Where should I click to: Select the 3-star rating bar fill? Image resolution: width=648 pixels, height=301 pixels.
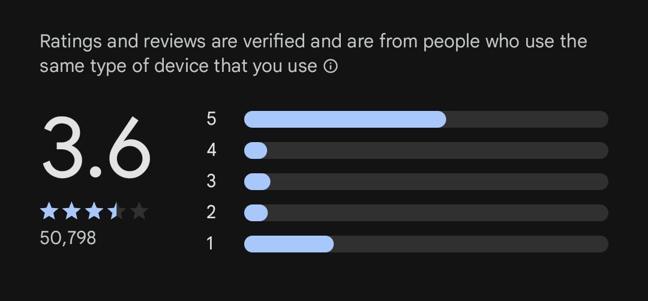[x=257, y=182]
